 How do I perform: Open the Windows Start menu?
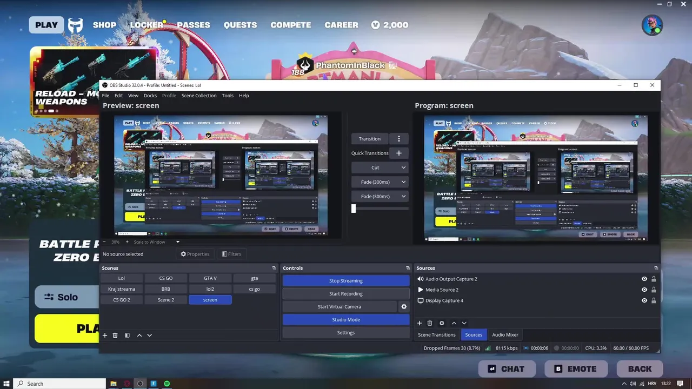6,384
